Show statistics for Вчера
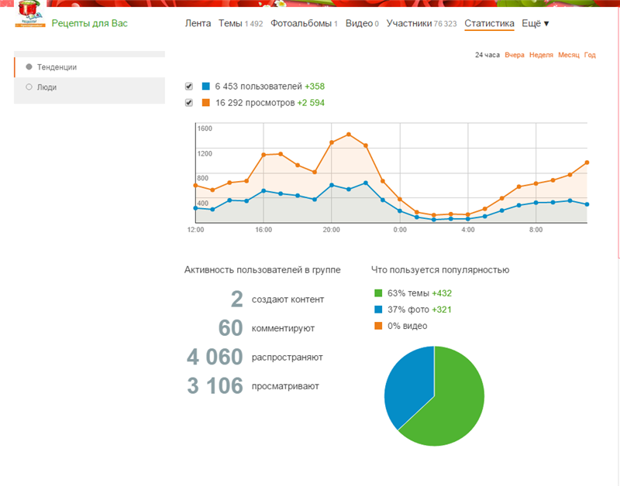This screenshot has width=620, height=486. click(515, 55)
